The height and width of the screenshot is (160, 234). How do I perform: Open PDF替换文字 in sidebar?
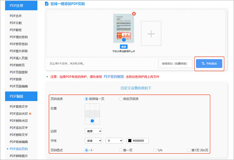coord(19,107)
